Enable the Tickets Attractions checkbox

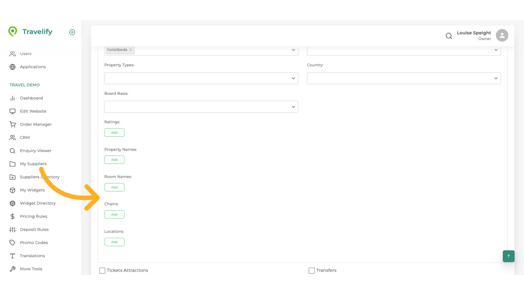(x=102, y=270)
